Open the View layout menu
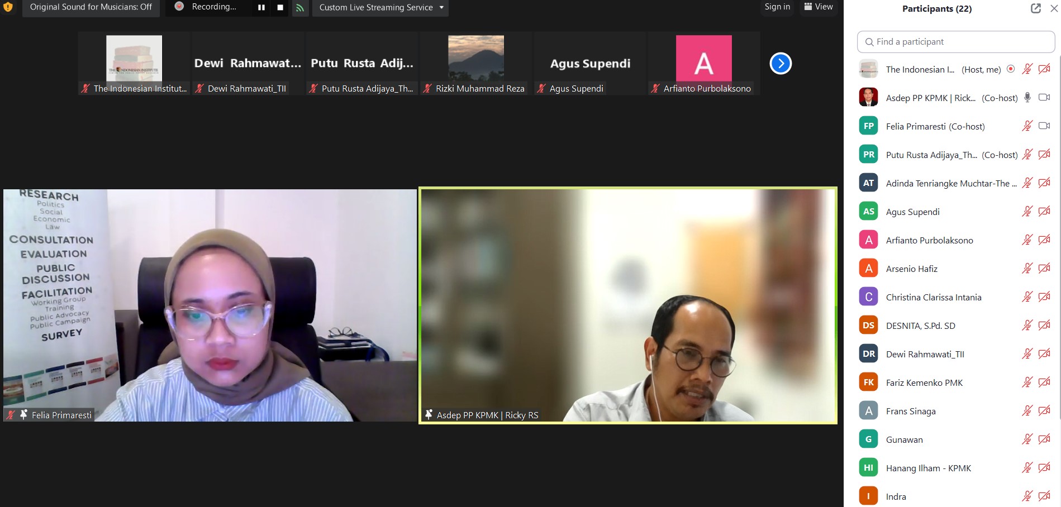The width and height of the screenshot is (1061, 507). (x=818, y=7)
